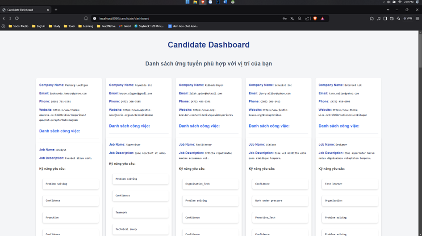Open the translate page icon
This screenshot has height=236, width=422.
coord(292,19)
